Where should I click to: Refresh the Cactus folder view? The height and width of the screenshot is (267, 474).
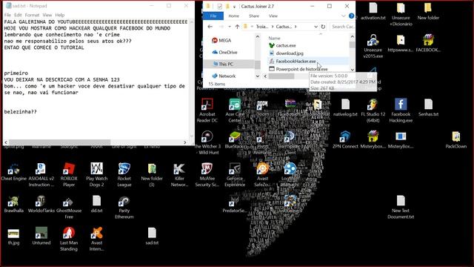click(323, 27)
